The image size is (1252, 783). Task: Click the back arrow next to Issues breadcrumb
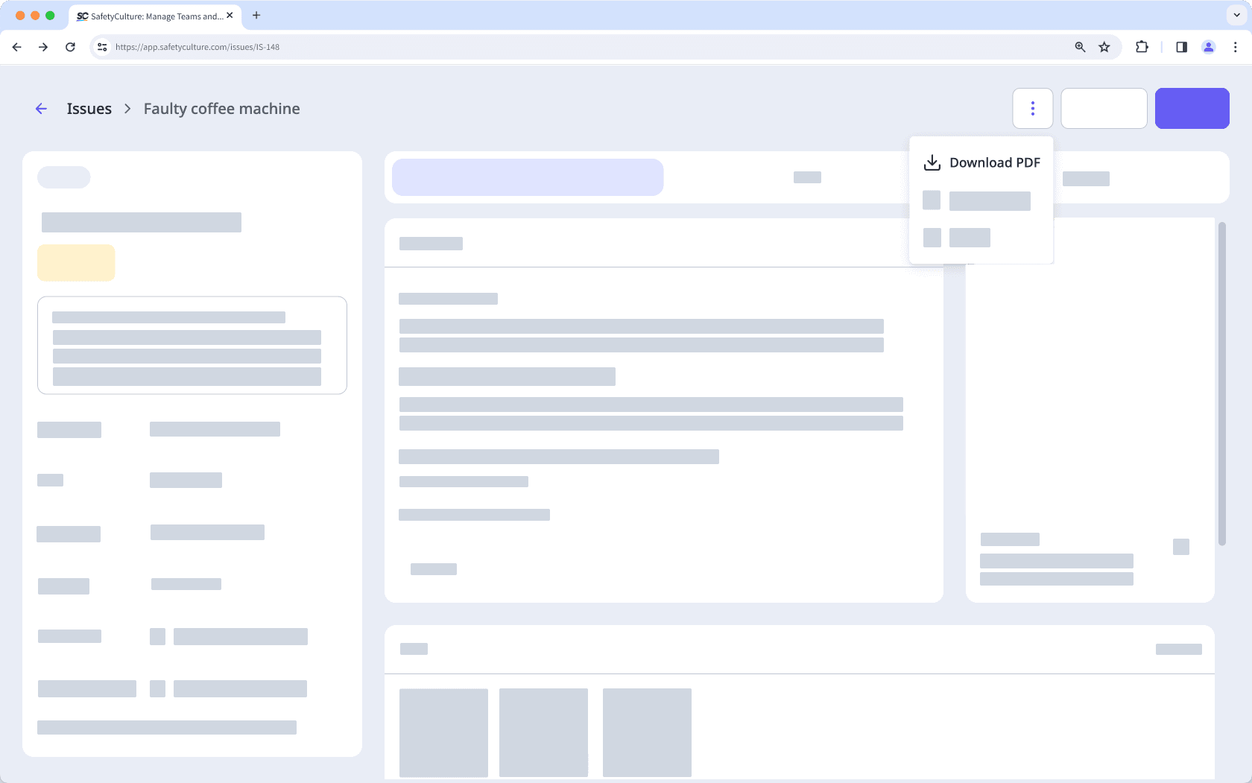[41, 108]
